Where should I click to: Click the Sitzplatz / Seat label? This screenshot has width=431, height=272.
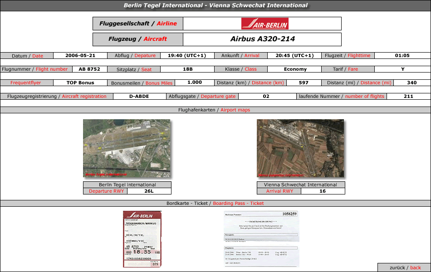[x=134, y=69]
